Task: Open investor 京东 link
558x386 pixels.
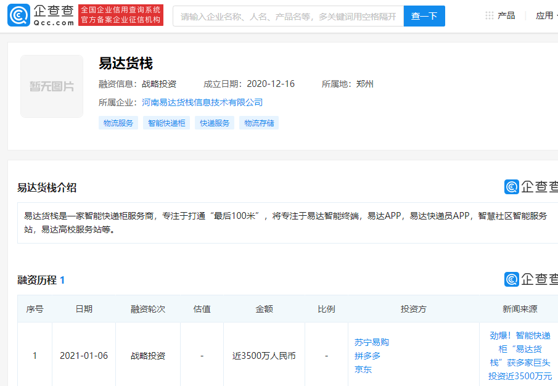Action: [363, 369]
